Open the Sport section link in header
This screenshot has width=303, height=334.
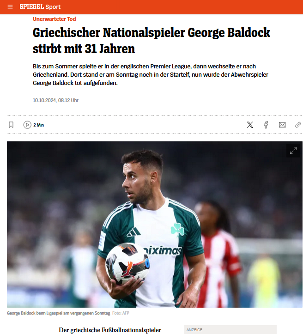click(53, 7)
